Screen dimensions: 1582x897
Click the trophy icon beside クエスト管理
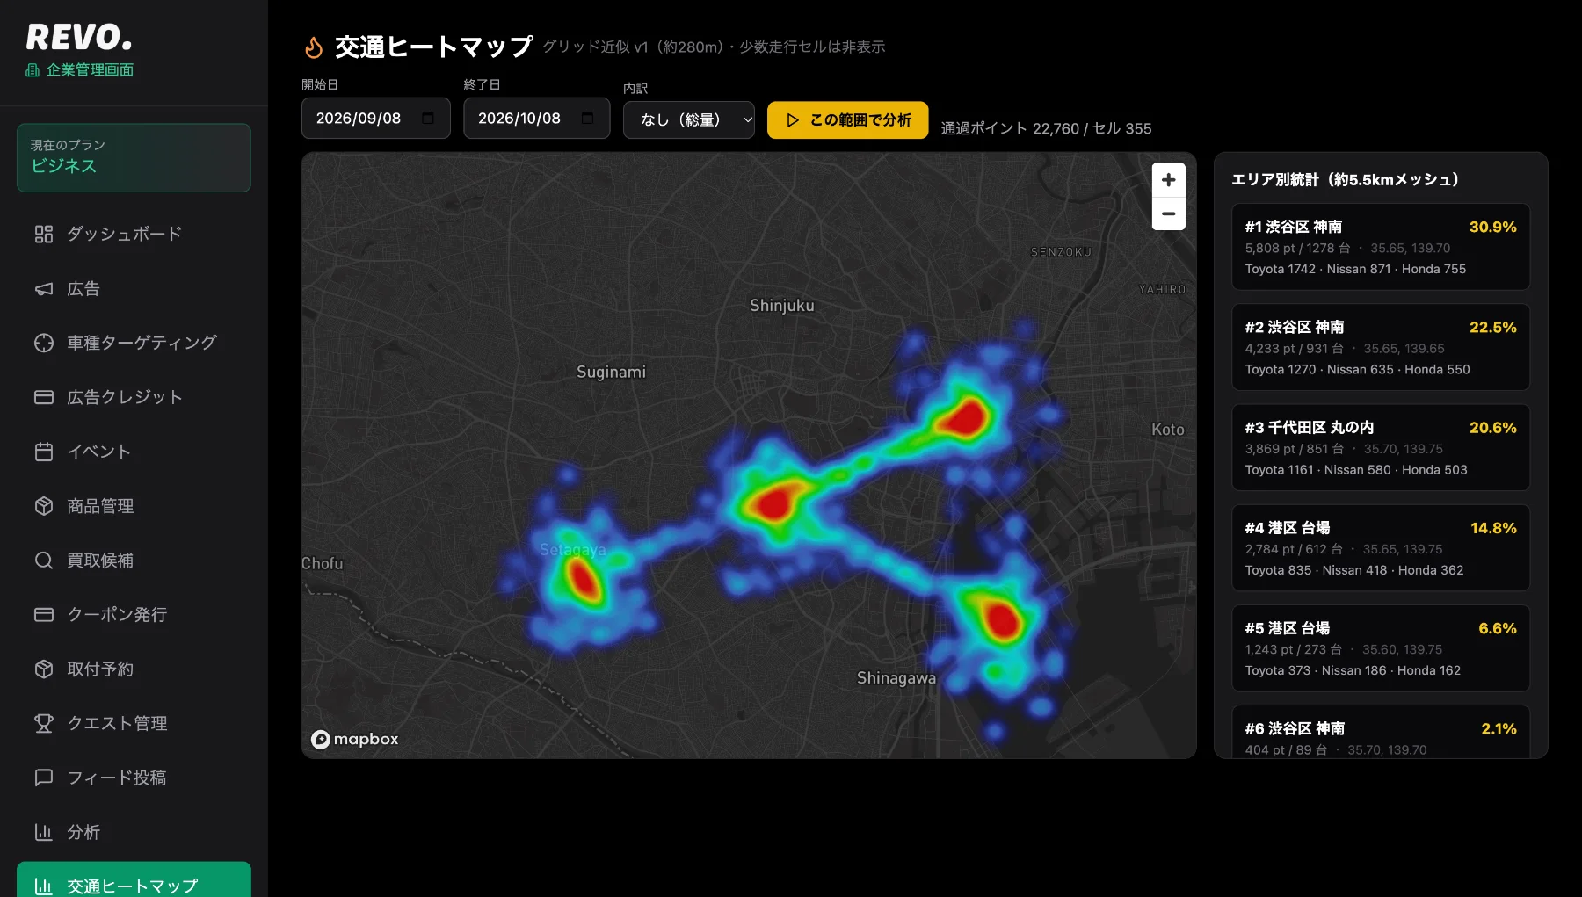tap(44, 723)
